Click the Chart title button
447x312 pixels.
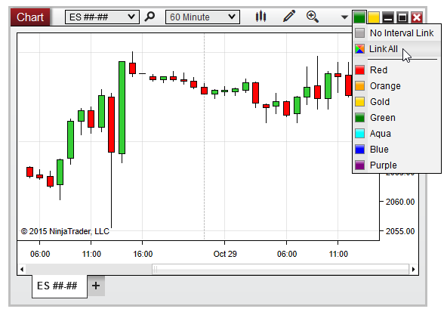pyautogui.click(x=30, y=17)
